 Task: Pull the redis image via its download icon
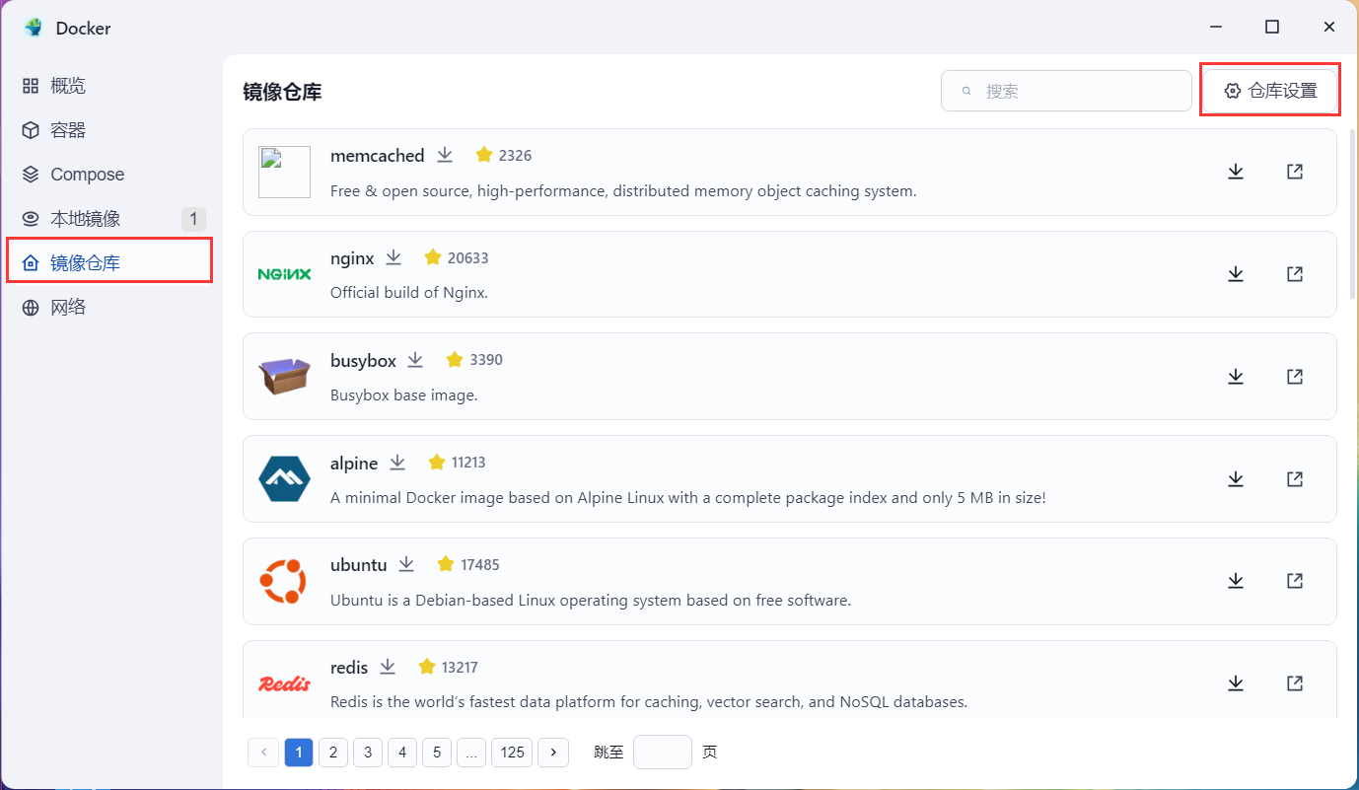1236,682
